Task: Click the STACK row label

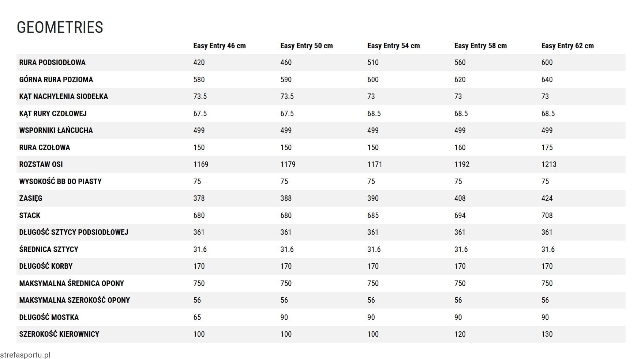Action: [30, 215]
